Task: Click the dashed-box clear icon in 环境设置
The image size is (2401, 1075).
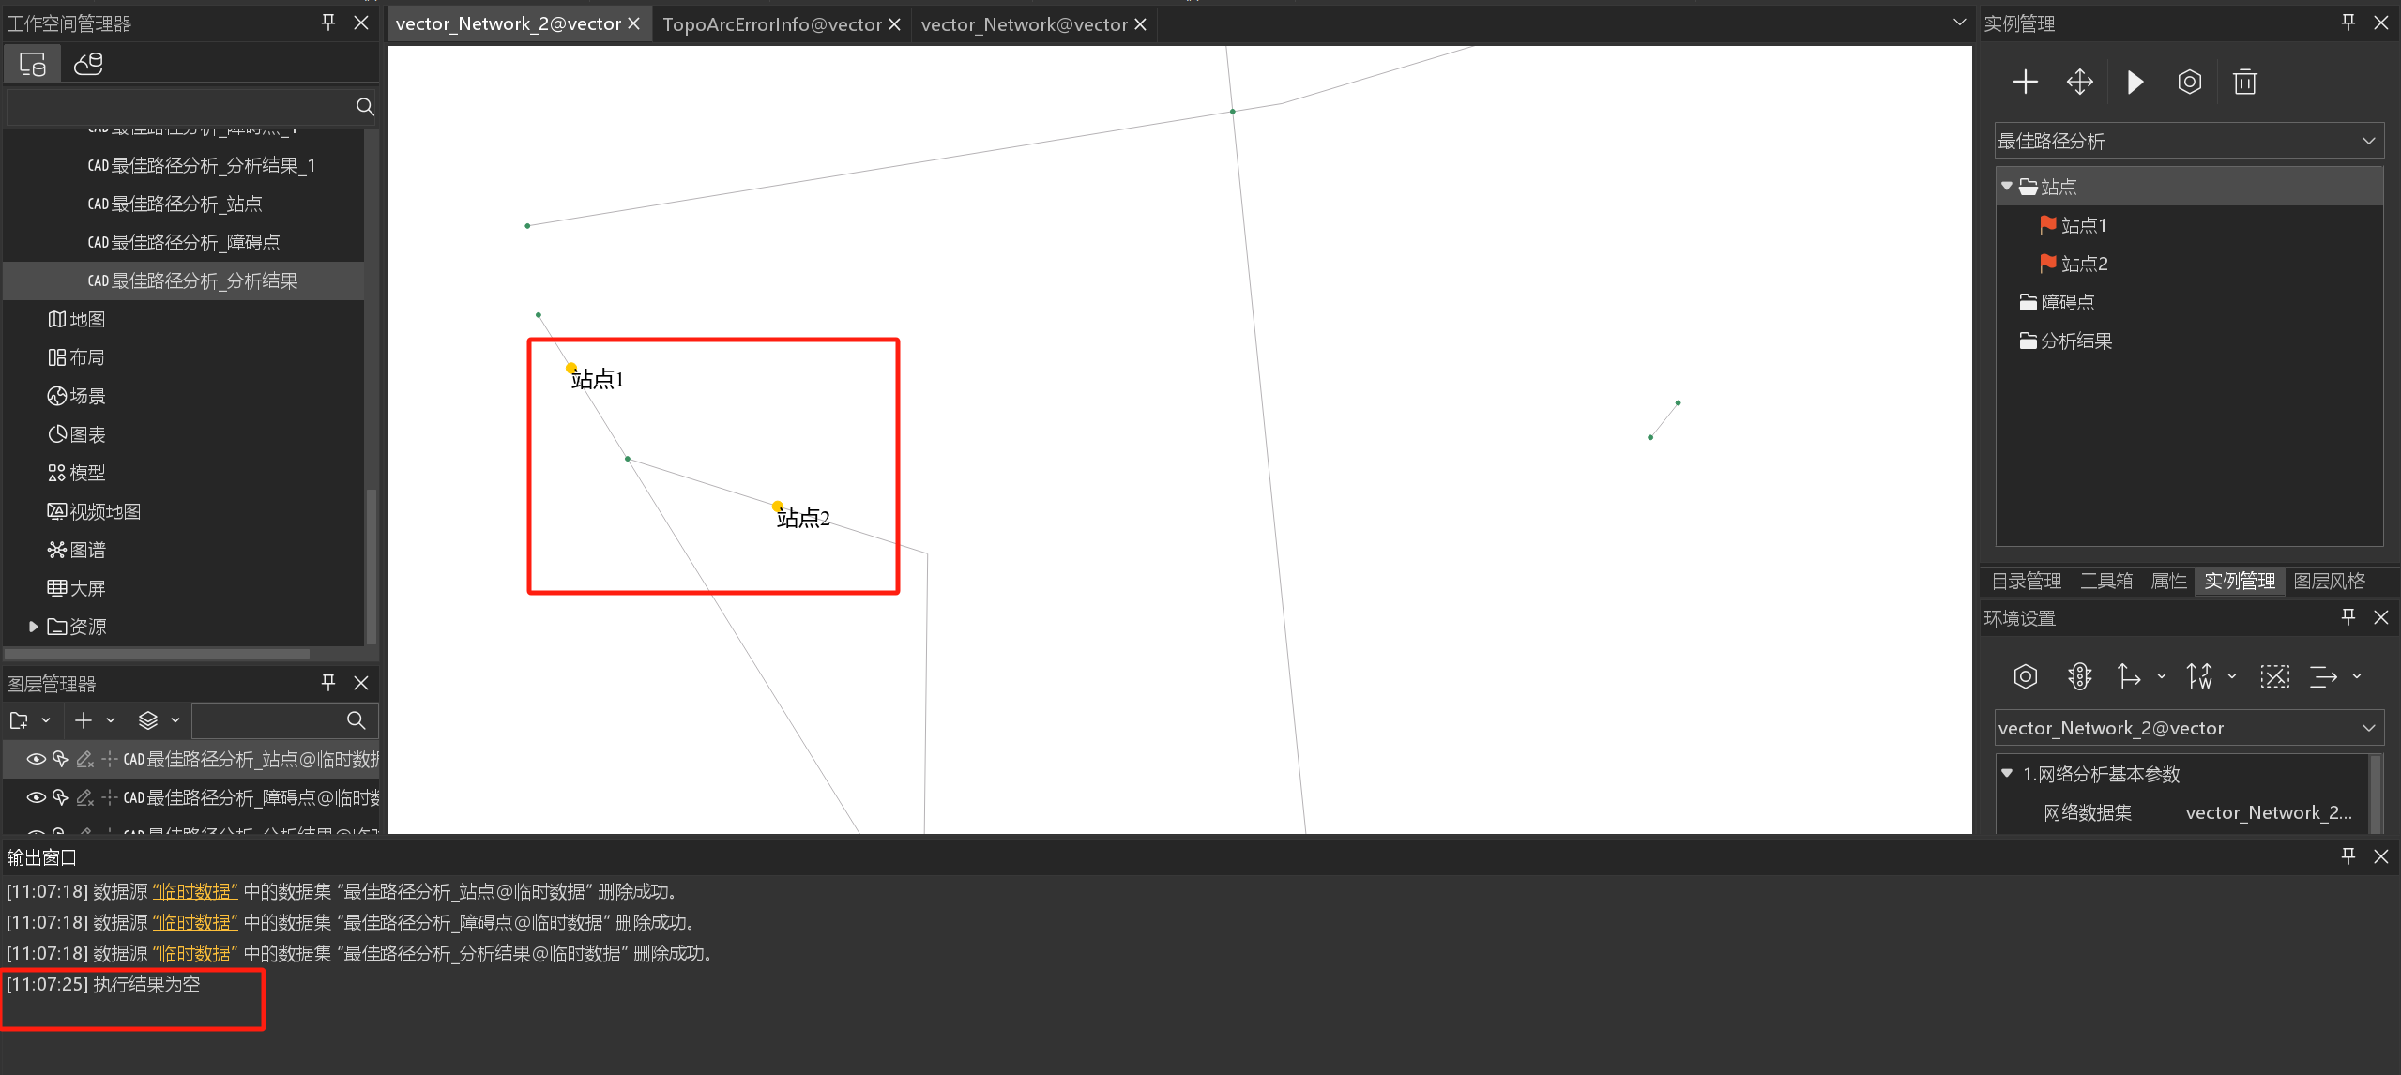Action: coord(2274,676)
